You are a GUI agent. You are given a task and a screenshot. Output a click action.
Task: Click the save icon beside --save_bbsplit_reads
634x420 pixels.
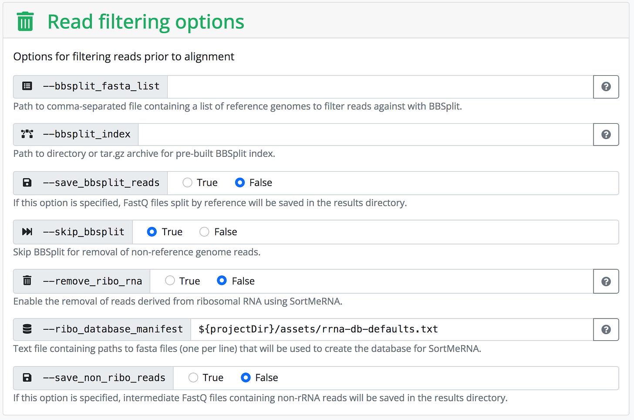pos(27,183)
